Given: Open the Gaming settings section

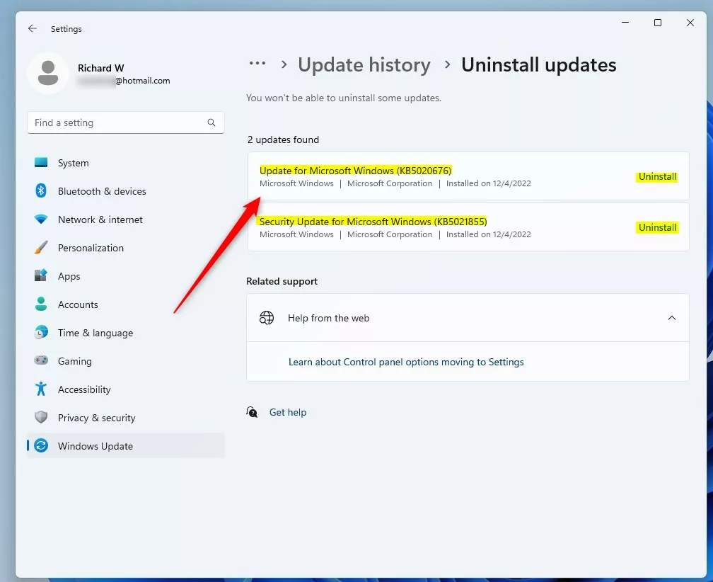Looking at the screenshot, I should (125, 360).
